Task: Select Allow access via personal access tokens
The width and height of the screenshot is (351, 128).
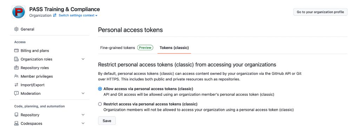Action: [x=100, y=89]
